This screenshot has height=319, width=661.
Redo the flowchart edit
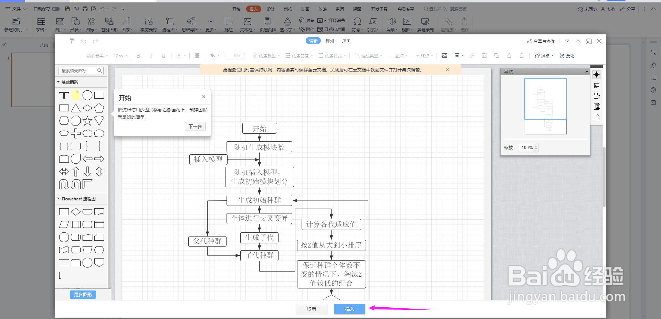95,41
